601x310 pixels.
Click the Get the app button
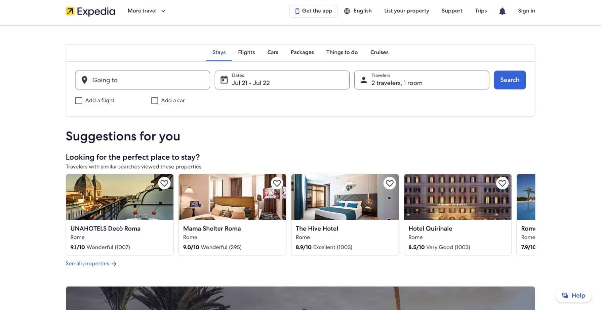point(313,11)
